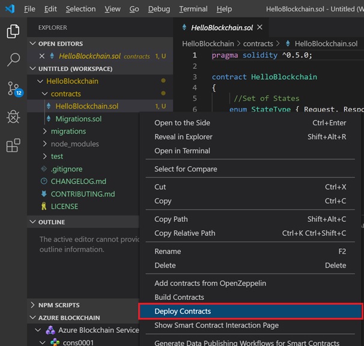Close the HelloBlockchain.sol editor tab
The image size is (364, 346).
pos(259,28)
